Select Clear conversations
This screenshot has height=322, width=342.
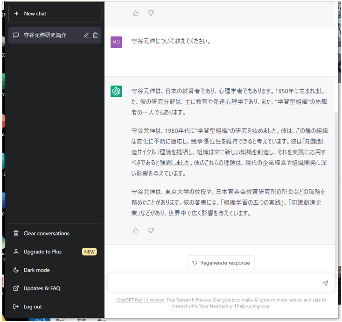55,233
